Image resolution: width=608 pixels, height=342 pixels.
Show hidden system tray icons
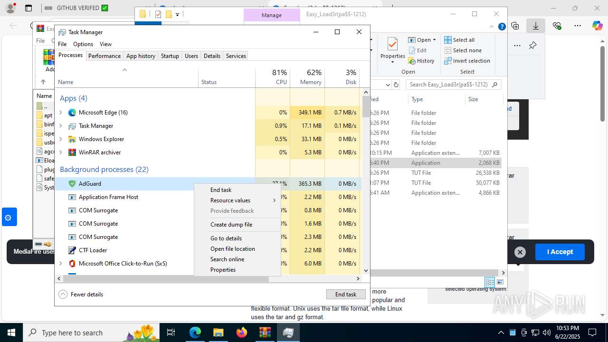click(x=501, y=332)
